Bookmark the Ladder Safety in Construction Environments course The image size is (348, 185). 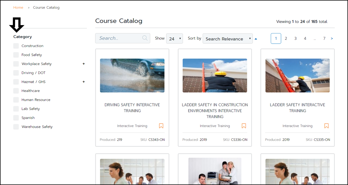pos(244,126)
